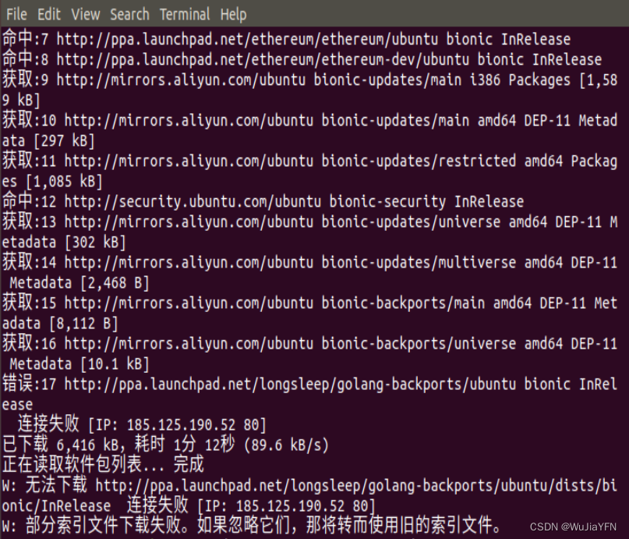Screen dimensions: 629x539
Task: Click the 获取:16 bionic-backports universe line
Action: click(312, 343)
